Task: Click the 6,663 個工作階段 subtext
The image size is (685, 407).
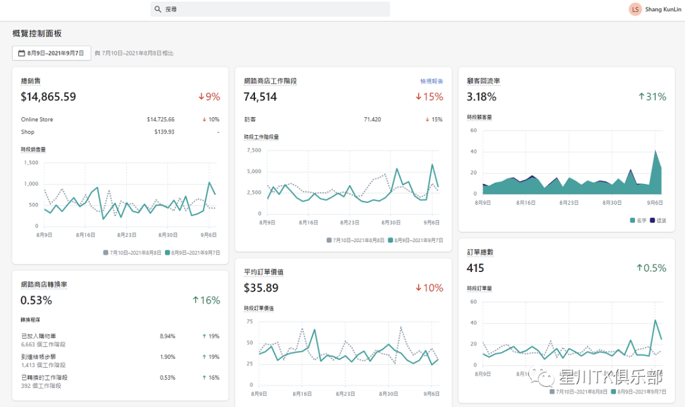Action: tap(43, 344)
